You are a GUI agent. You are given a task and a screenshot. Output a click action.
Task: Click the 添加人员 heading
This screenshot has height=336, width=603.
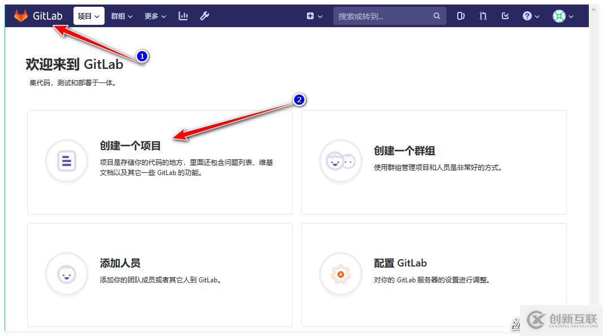120,263
